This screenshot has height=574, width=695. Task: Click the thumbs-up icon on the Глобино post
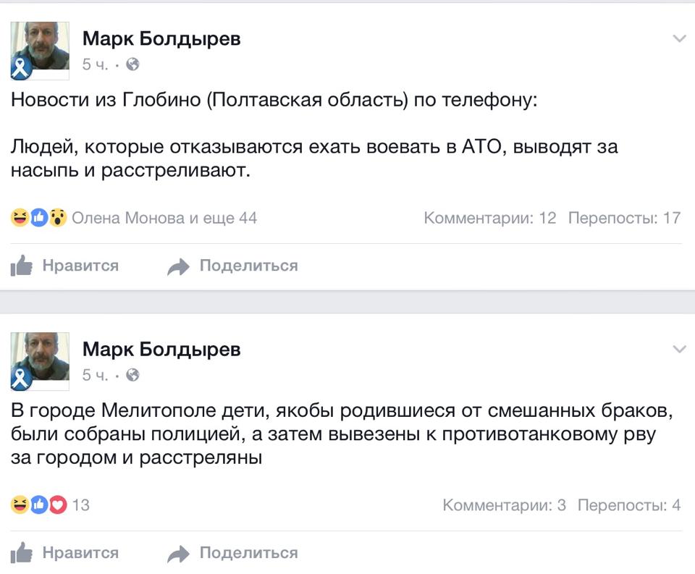(x=22, y=266)
